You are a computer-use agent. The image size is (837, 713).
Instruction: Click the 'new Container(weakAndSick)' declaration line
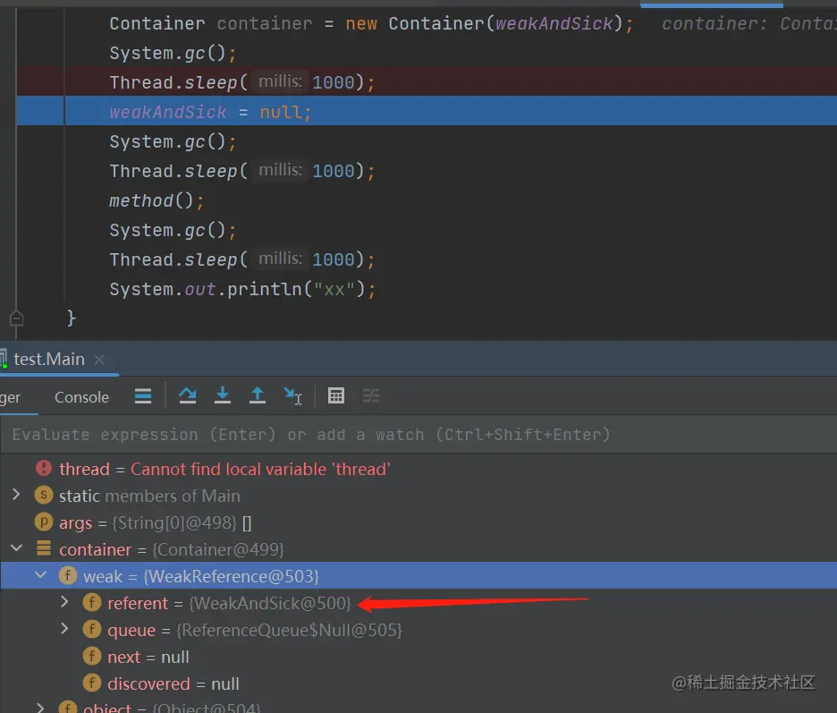point(371,23)
